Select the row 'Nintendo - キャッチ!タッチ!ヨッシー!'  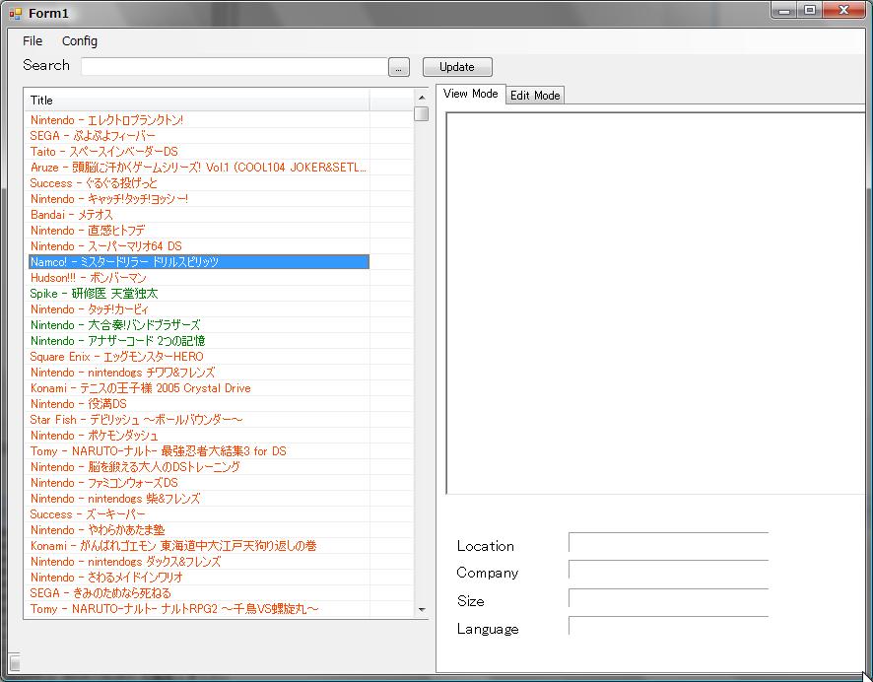pyautogui.click(x=199, y=199)
